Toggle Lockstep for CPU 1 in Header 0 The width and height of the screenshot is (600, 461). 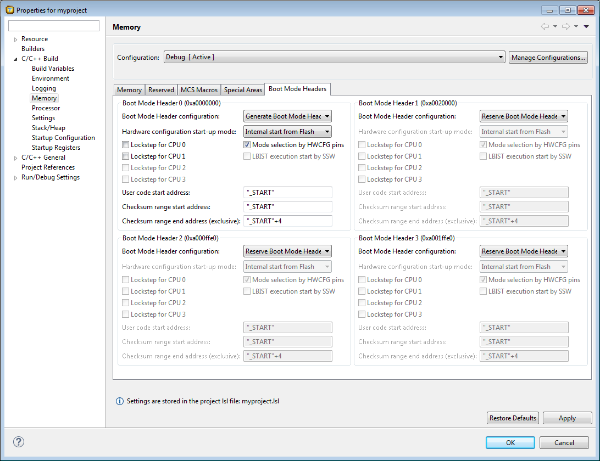(x=125, y=156)
